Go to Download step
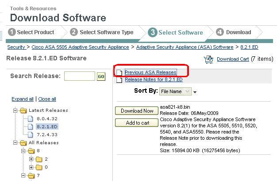Image resolution: width=277 pixels, height=181 pixels. 239,32
